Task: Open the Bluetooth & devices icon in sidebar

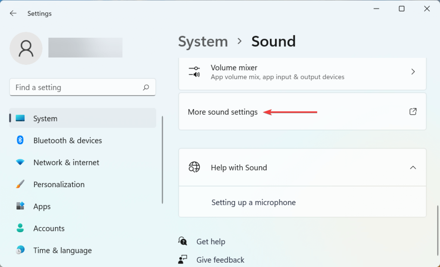Action: pos(20,140)
